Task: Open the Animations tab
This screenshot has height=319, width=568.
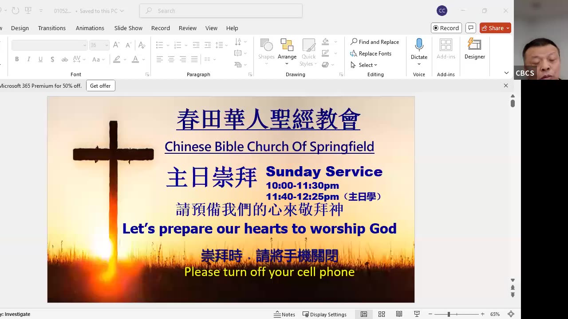Action: point(90,28)
